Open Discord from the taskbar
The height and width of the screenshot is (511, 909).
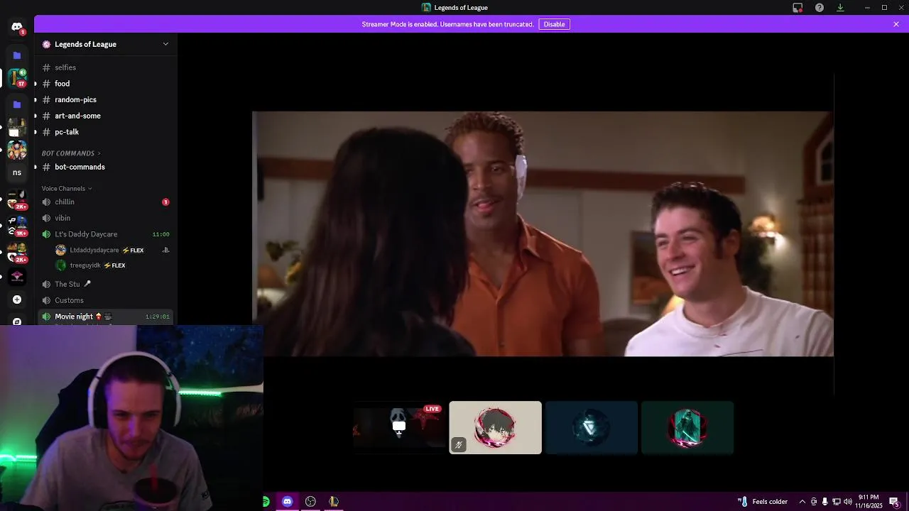click(287, 502)
